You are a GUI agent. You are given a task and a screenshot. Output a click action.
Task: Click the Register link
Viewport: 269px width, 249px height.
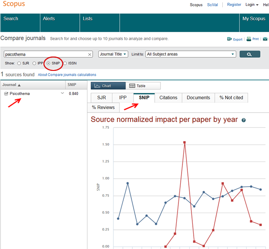click(234, 4)
